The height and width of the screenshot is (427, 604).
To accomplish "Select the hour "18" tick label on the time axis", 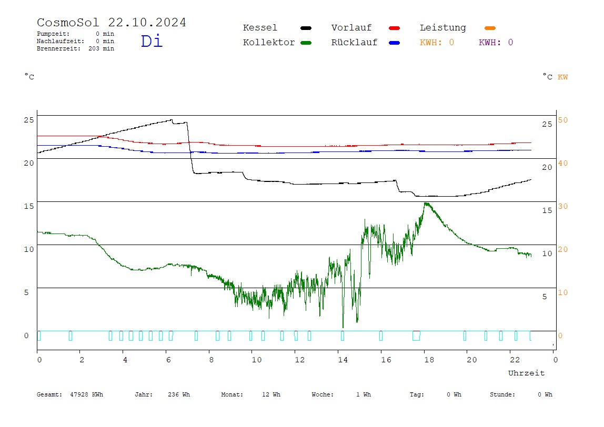I will (429, 360).
